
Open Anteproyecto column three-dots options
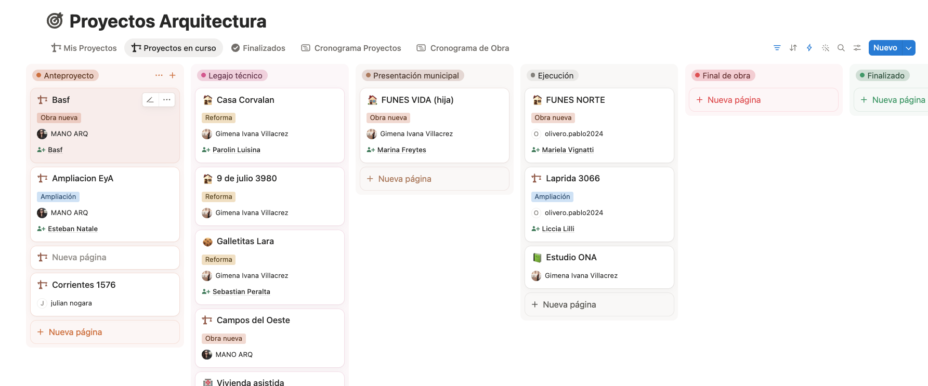pyautogui.click(x=159, y=75)
